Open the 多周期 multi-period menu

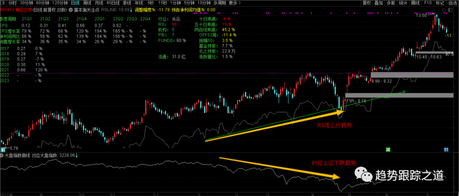(x=219, y=3)
